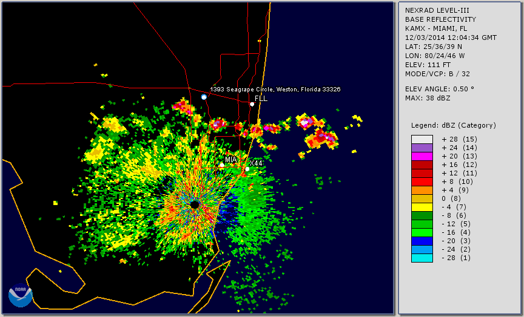This screenshot has height=317, width=524.
Task: Click the '12/03/2014 12:04:34 GMT' timestamp
Action: [x=451, y=38]
